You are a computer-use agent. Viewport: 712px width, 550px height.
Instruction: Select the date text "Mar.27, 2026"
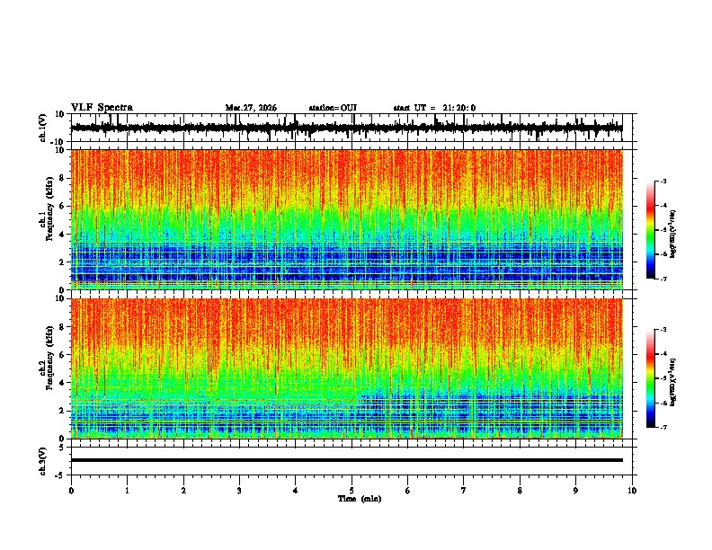pyautogui.click(x=251, y=108)
